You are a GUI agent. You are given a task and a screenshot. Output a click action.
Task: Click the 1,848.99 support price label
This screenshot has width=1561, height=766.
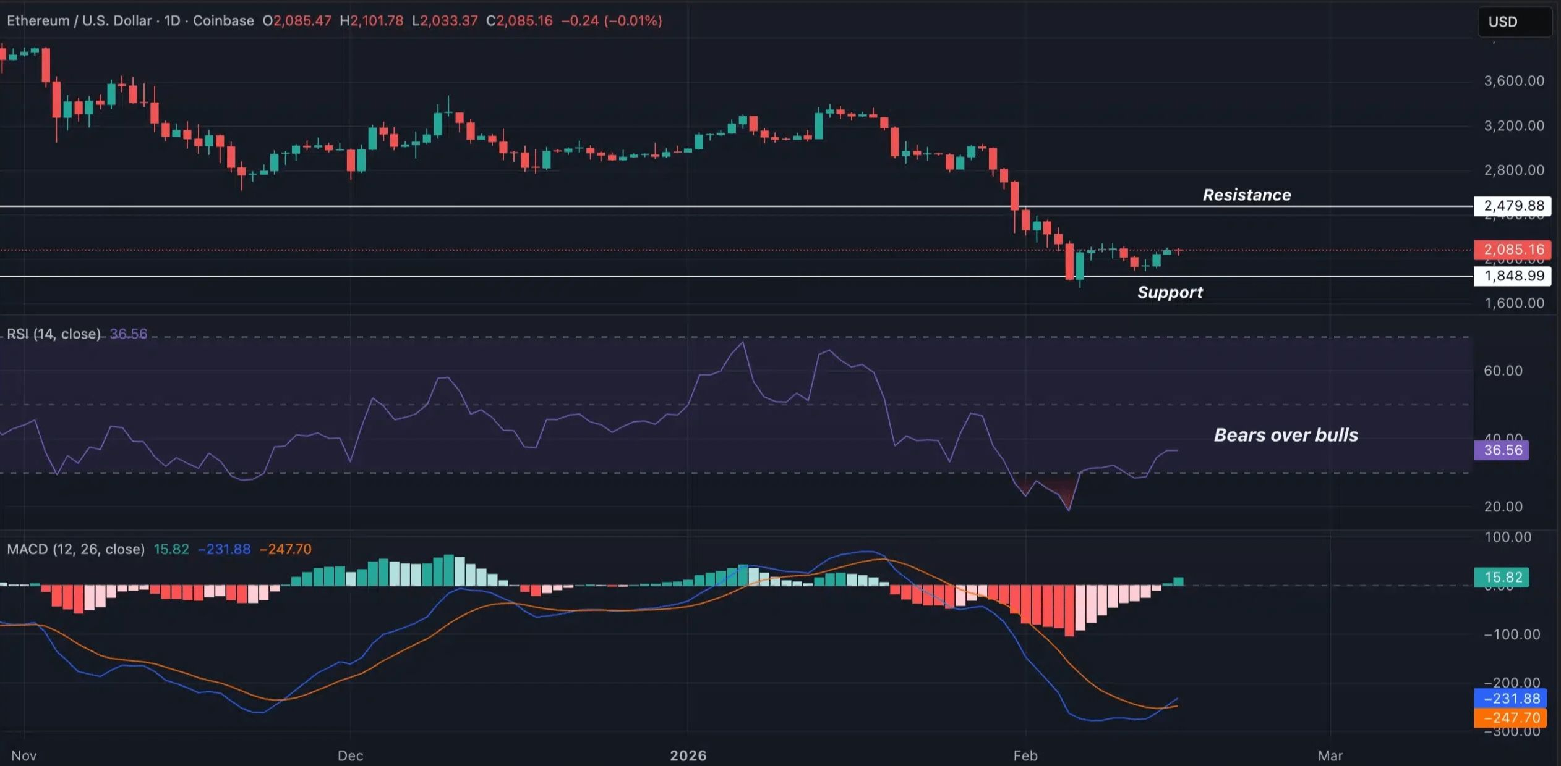coord(1513,276)
